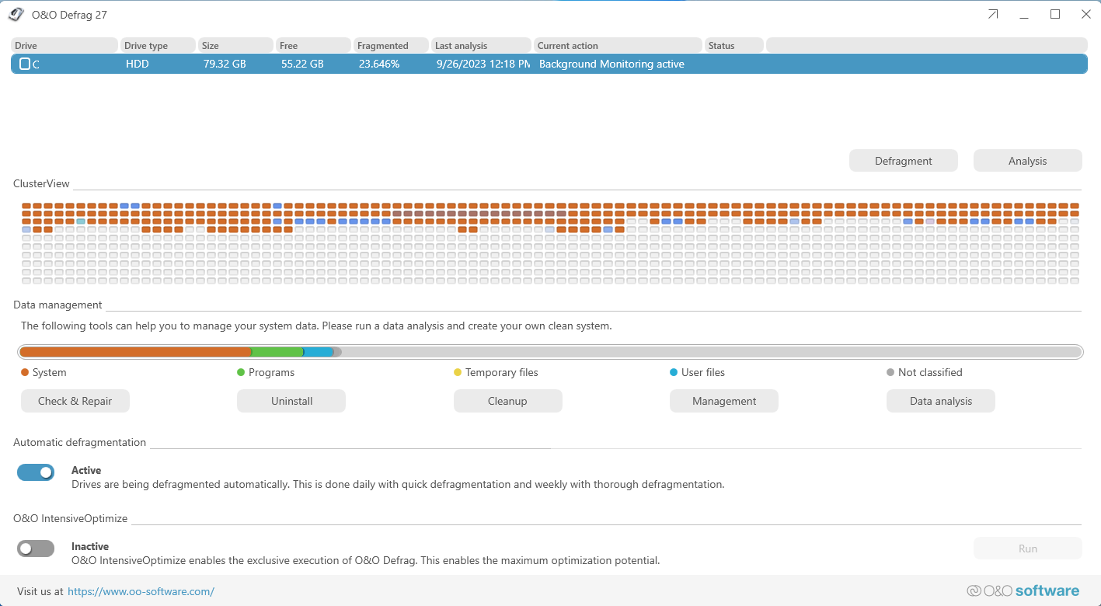Disable automatic defragmentation toggle
The height and width of the screenshot is (606, 1101).
36,472
